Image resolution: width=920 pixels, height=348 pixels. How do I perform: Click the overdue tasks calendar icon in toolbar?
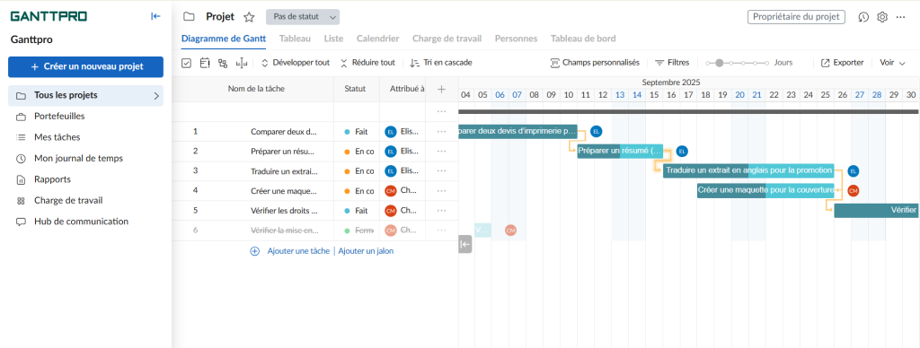coord(205,63)
